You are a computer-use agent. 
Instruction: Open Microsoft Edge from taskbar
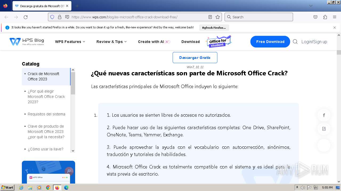click(x=66, y=188)
